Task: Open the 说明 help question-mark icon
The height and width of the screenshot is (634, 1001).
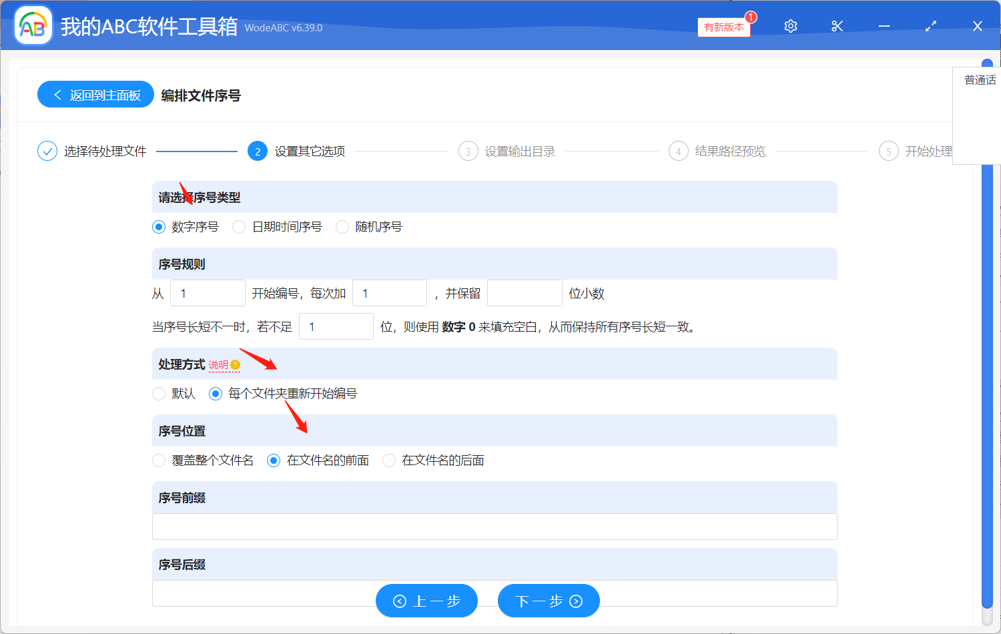Action: click(234, 364)
